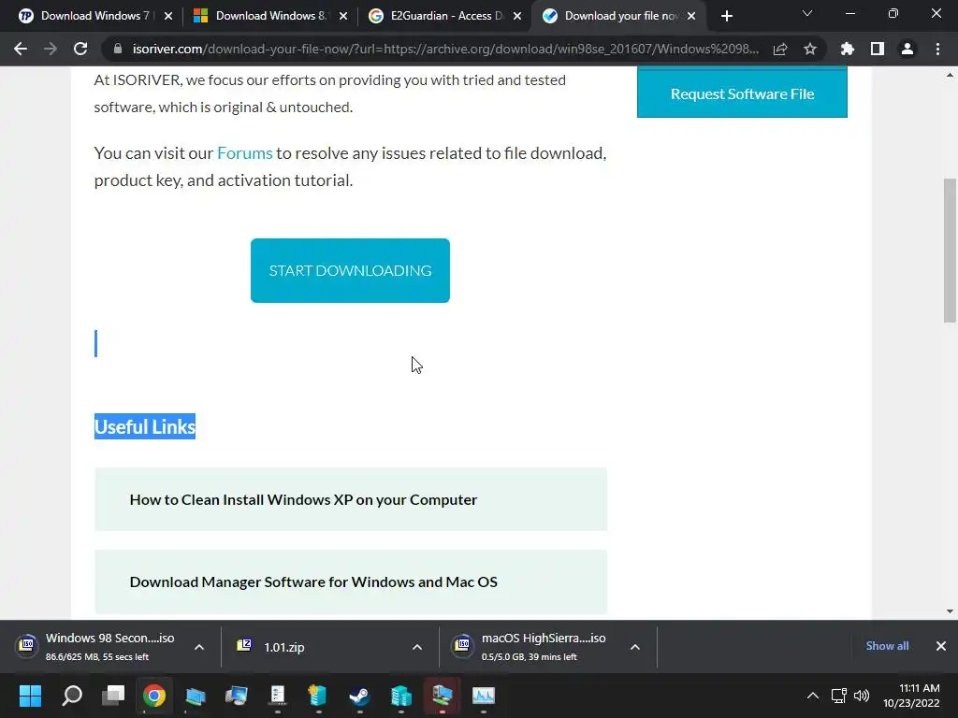Click the 1.01.zip archive file icon
The width and height of the screenshot is (958, 718).
(244, 645)
